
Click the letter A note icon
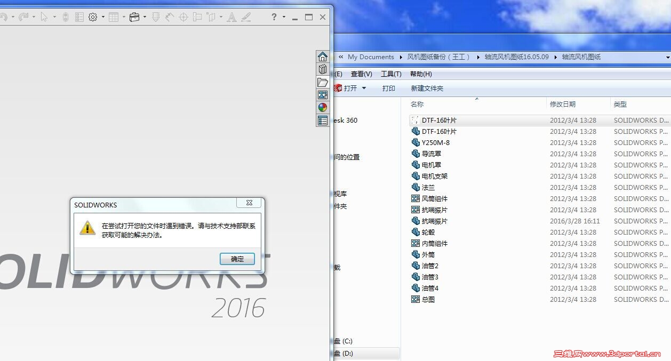(x=231, y=17)
